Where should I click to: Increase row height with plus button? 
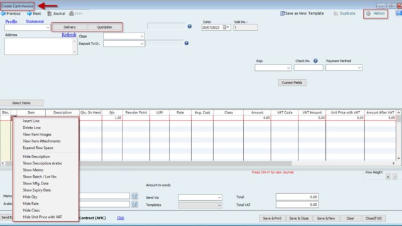[x=388, y=177]
